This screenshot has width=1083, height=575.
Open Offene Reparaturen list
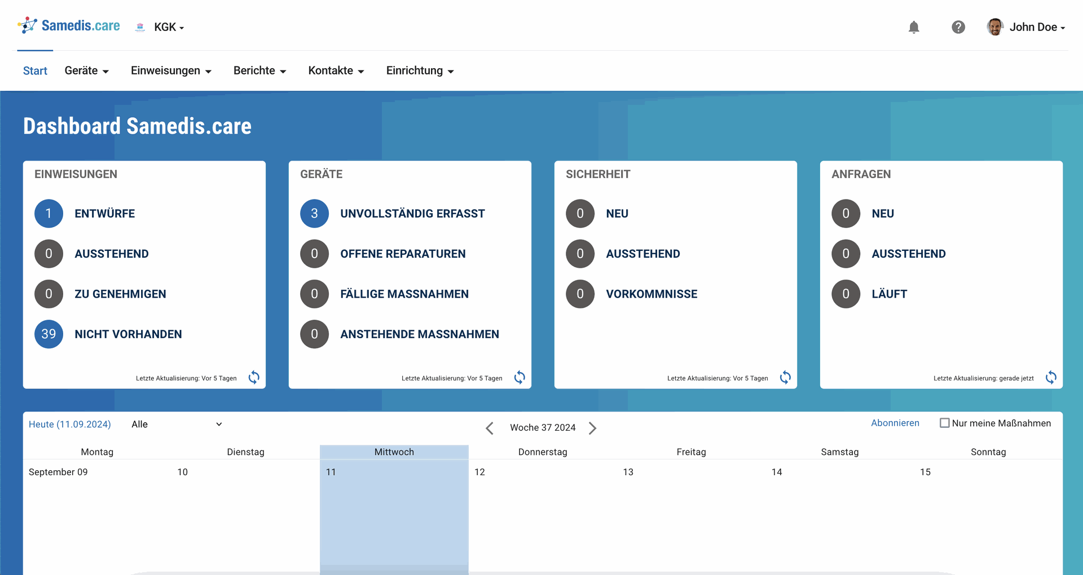403,254
